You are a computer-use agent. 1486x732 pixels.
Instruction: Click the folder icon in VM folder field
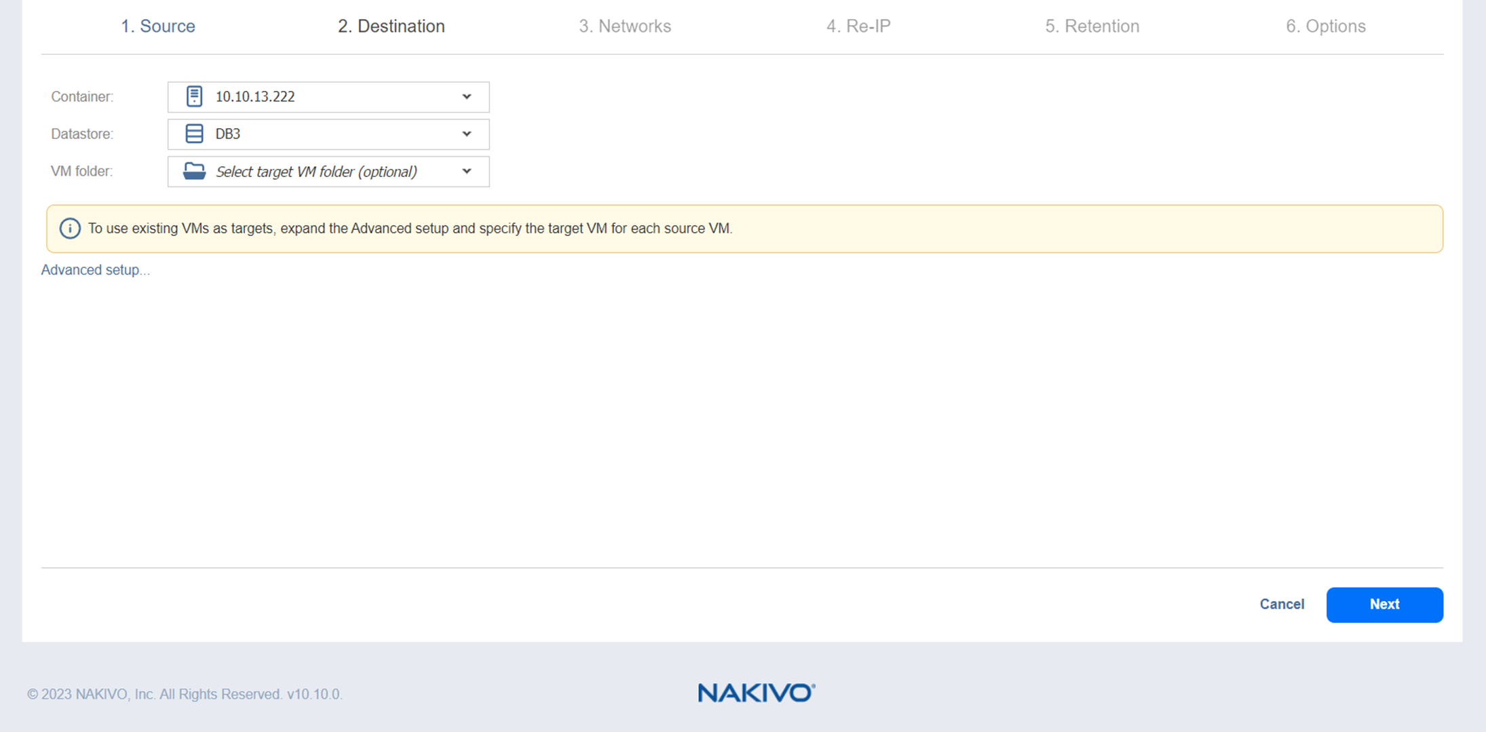point(194,172)
